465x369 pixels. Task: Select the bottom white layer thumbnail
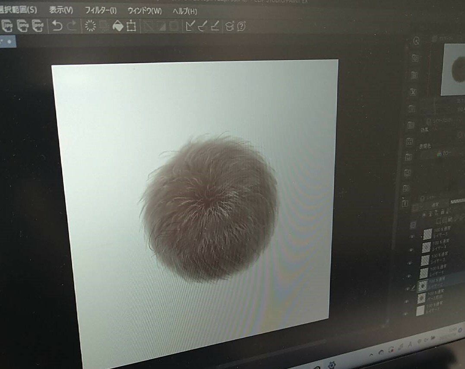pyautogui.click(x=421, y=311)
